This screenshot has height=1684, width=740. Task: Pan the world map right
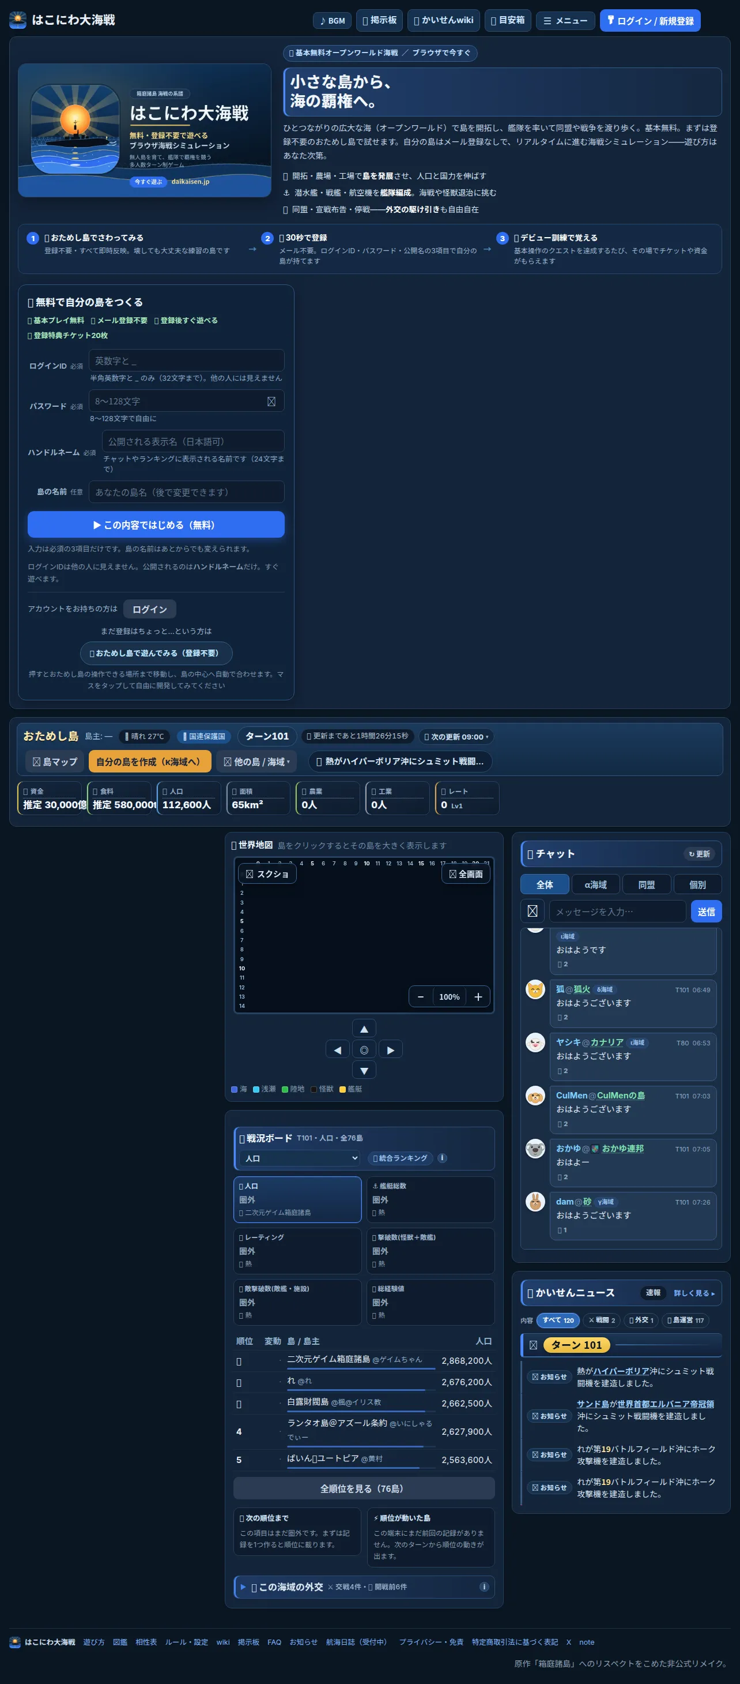point(391,1050)
